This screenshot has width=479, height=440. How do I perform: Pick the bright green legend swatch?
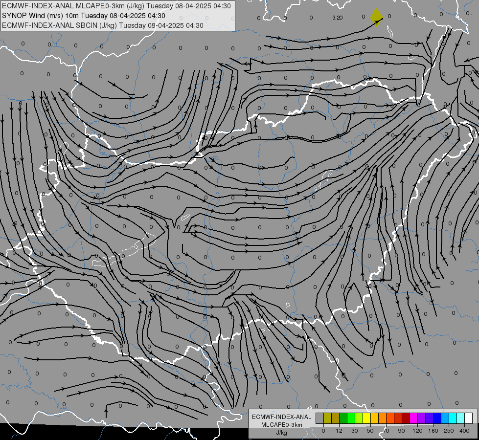pos(351,418)
